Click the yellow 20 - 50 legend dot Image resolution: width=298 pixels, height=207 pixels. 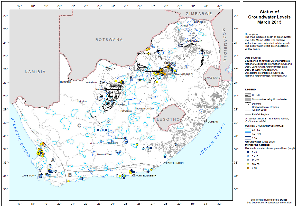coord(248,164)
